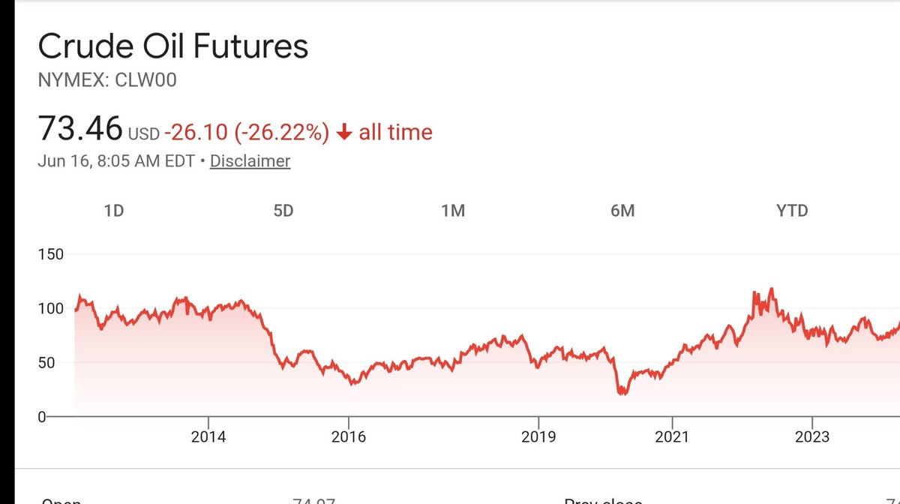The image size is (900, 504).
Task: Click the 2019 label on the x-axis
Action: (x=538, y=436)
